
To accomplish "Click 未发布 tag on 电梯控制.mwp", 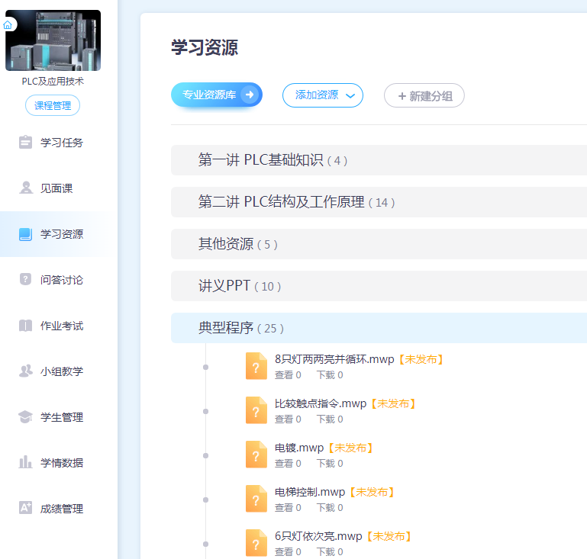I will [372, 492].
